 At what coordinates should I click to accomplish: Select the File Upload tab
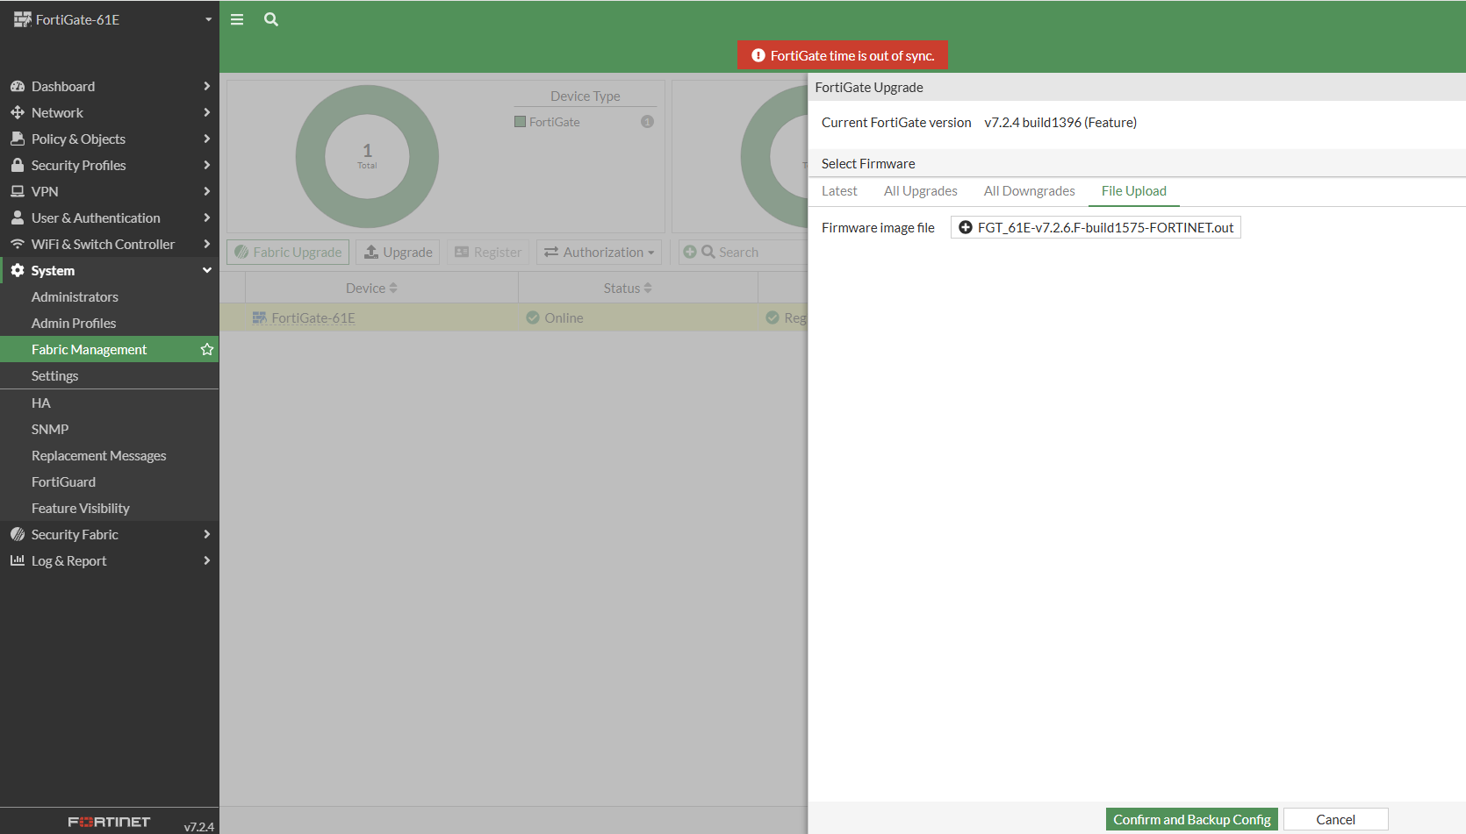point(1134,191)
